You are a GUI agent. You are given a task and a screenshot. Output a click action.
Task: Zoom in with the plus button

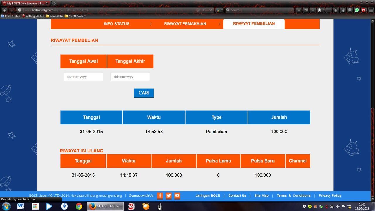pyautogui.click(x=313, y=10)
